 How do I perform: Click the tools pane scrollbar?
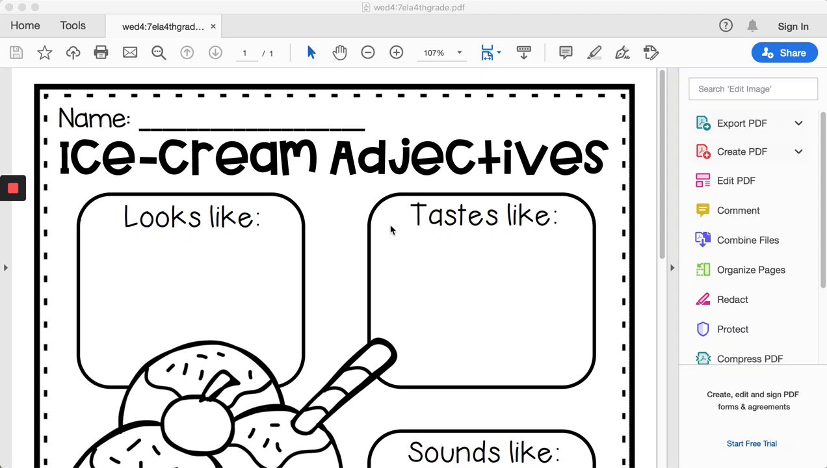(823, 200)
